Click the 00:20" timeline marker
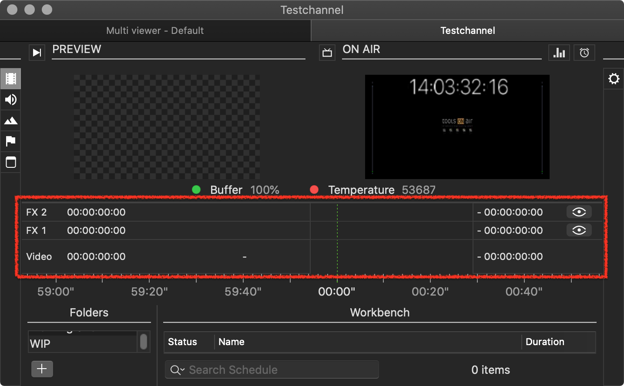 pyautogui.click(x=430, y=291)
